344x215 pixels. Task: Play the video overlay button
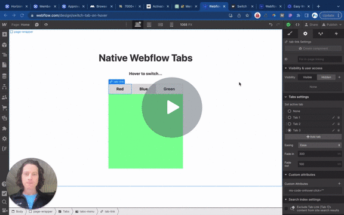(172, 107)
